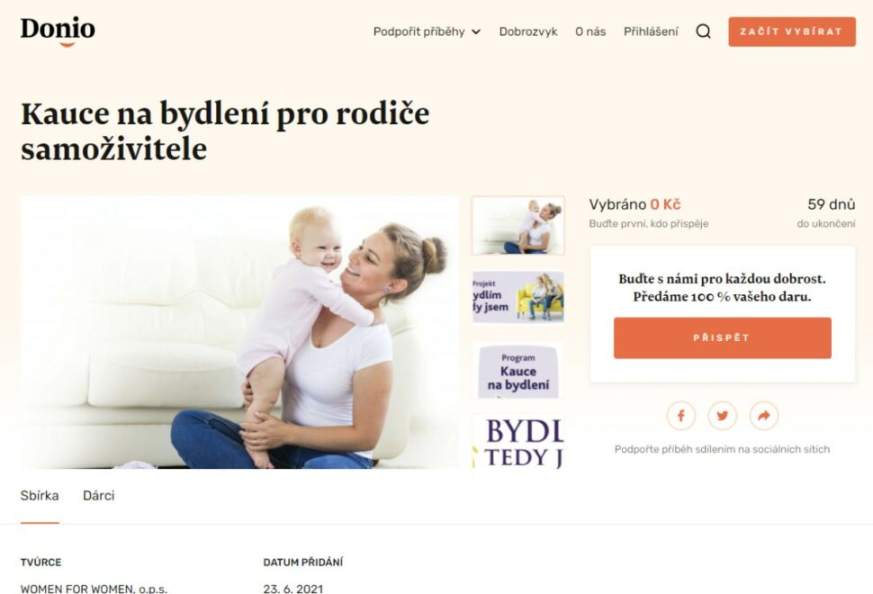873x594 pixels.
Task: Click Přihlášení login link
Action: 651,31
